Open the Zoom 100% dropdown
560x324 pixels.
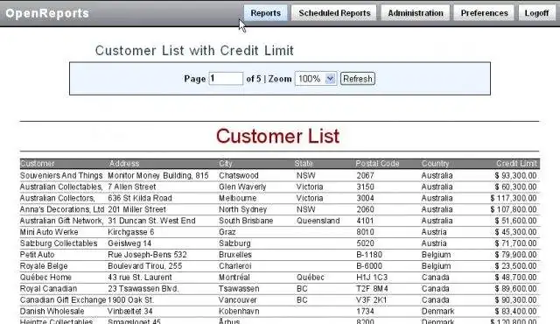pos(315,79)
